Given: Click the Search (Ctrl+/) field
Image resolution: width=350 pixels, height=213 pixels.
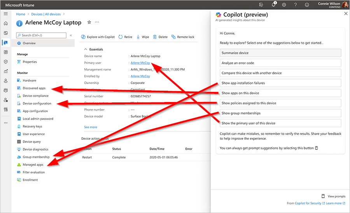Looking at the screenshot, I should click(x=41, y=35).
